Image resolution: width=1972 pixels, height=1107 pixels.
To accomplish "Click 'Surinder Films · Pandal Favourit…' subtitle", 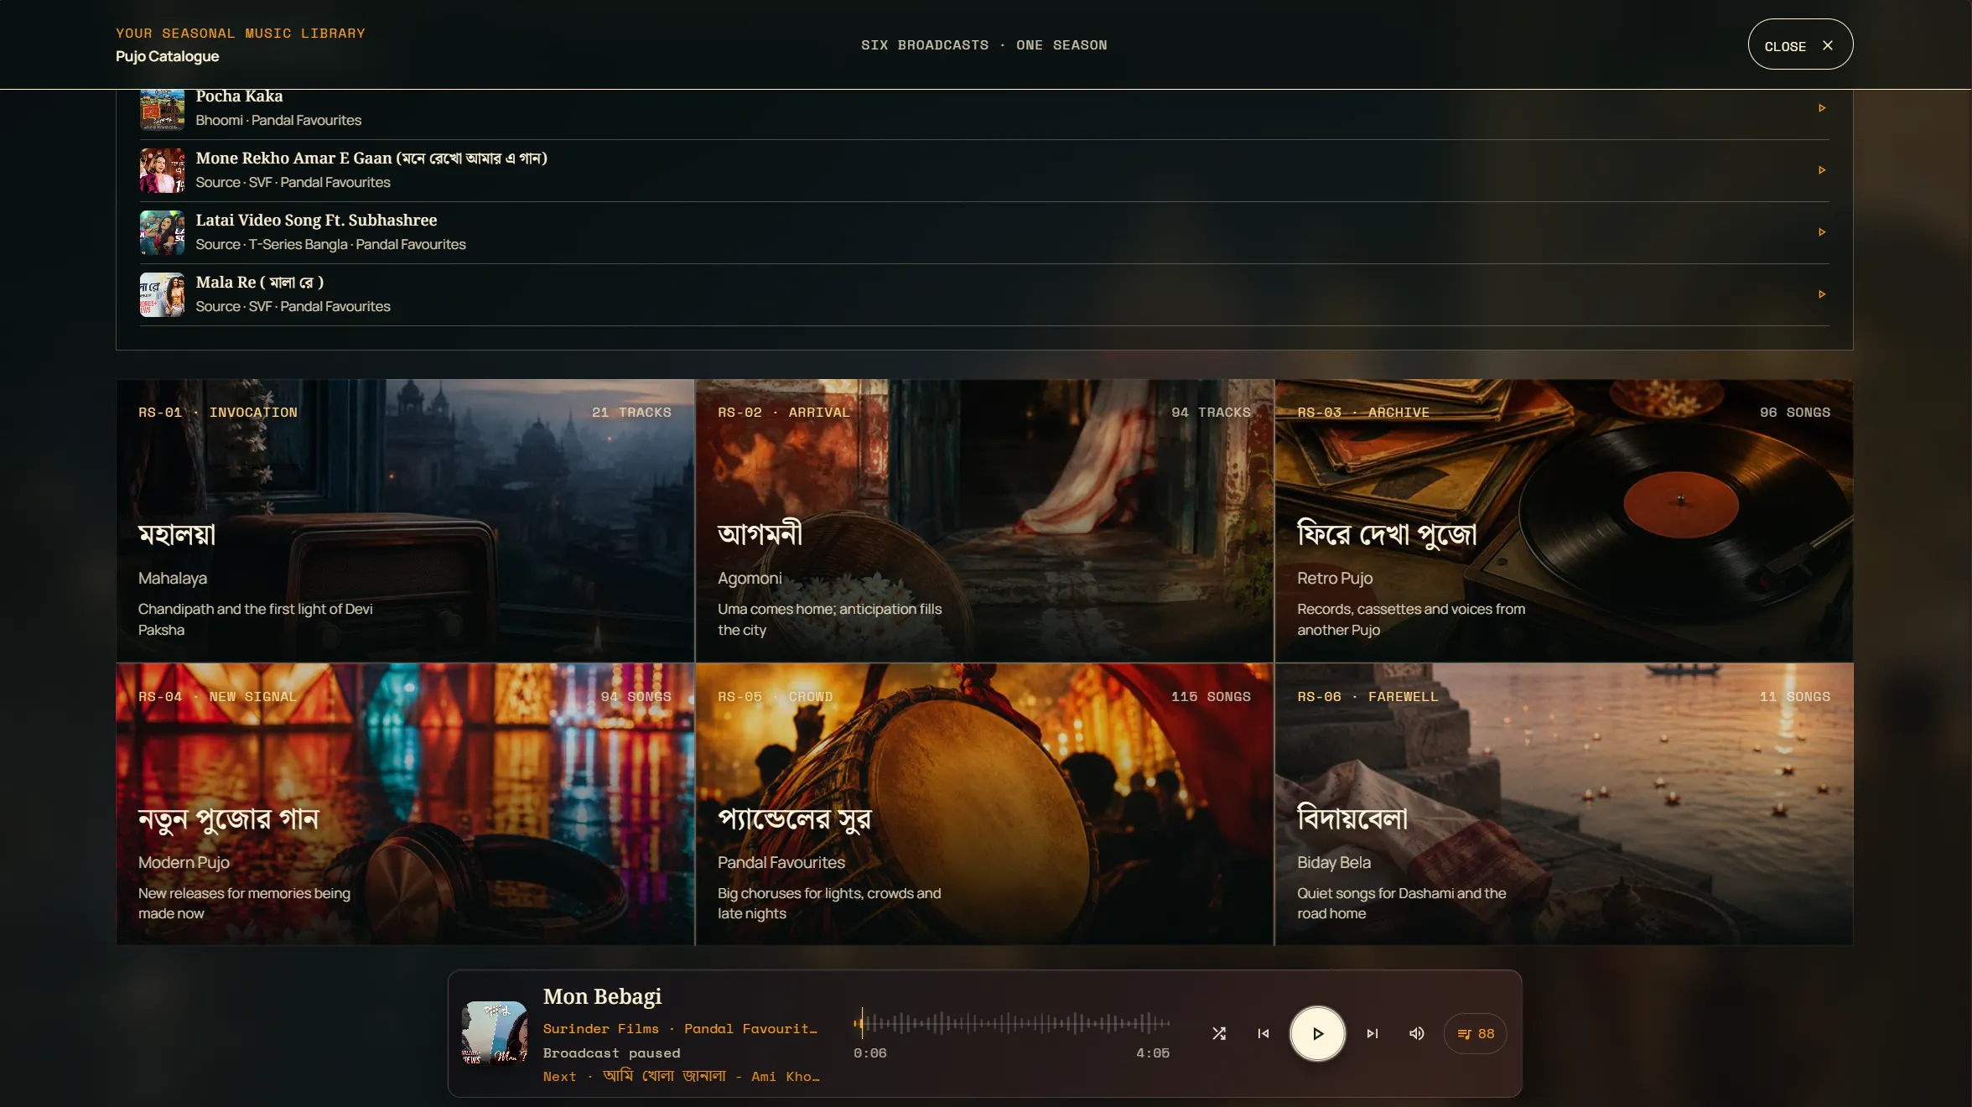I will pos(680,1029).
